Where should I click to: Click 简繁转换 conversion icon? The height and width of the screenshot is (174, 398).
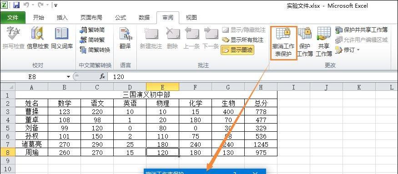click(95, 50)
